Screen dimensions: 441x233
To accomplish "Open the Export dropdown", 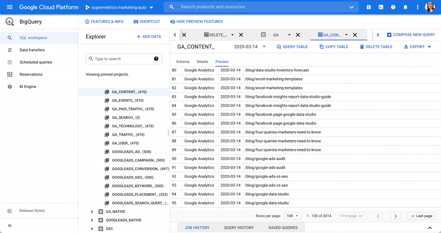I will [x=417, y=47].
